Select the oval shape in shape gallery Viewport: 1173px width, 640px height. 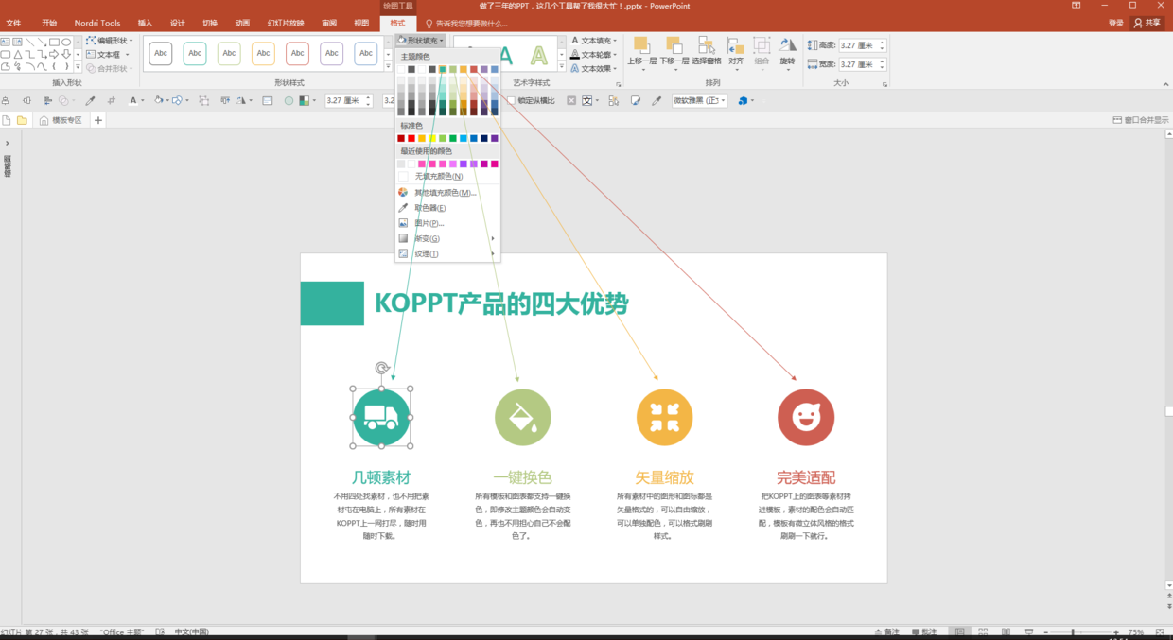pos(66,42)
